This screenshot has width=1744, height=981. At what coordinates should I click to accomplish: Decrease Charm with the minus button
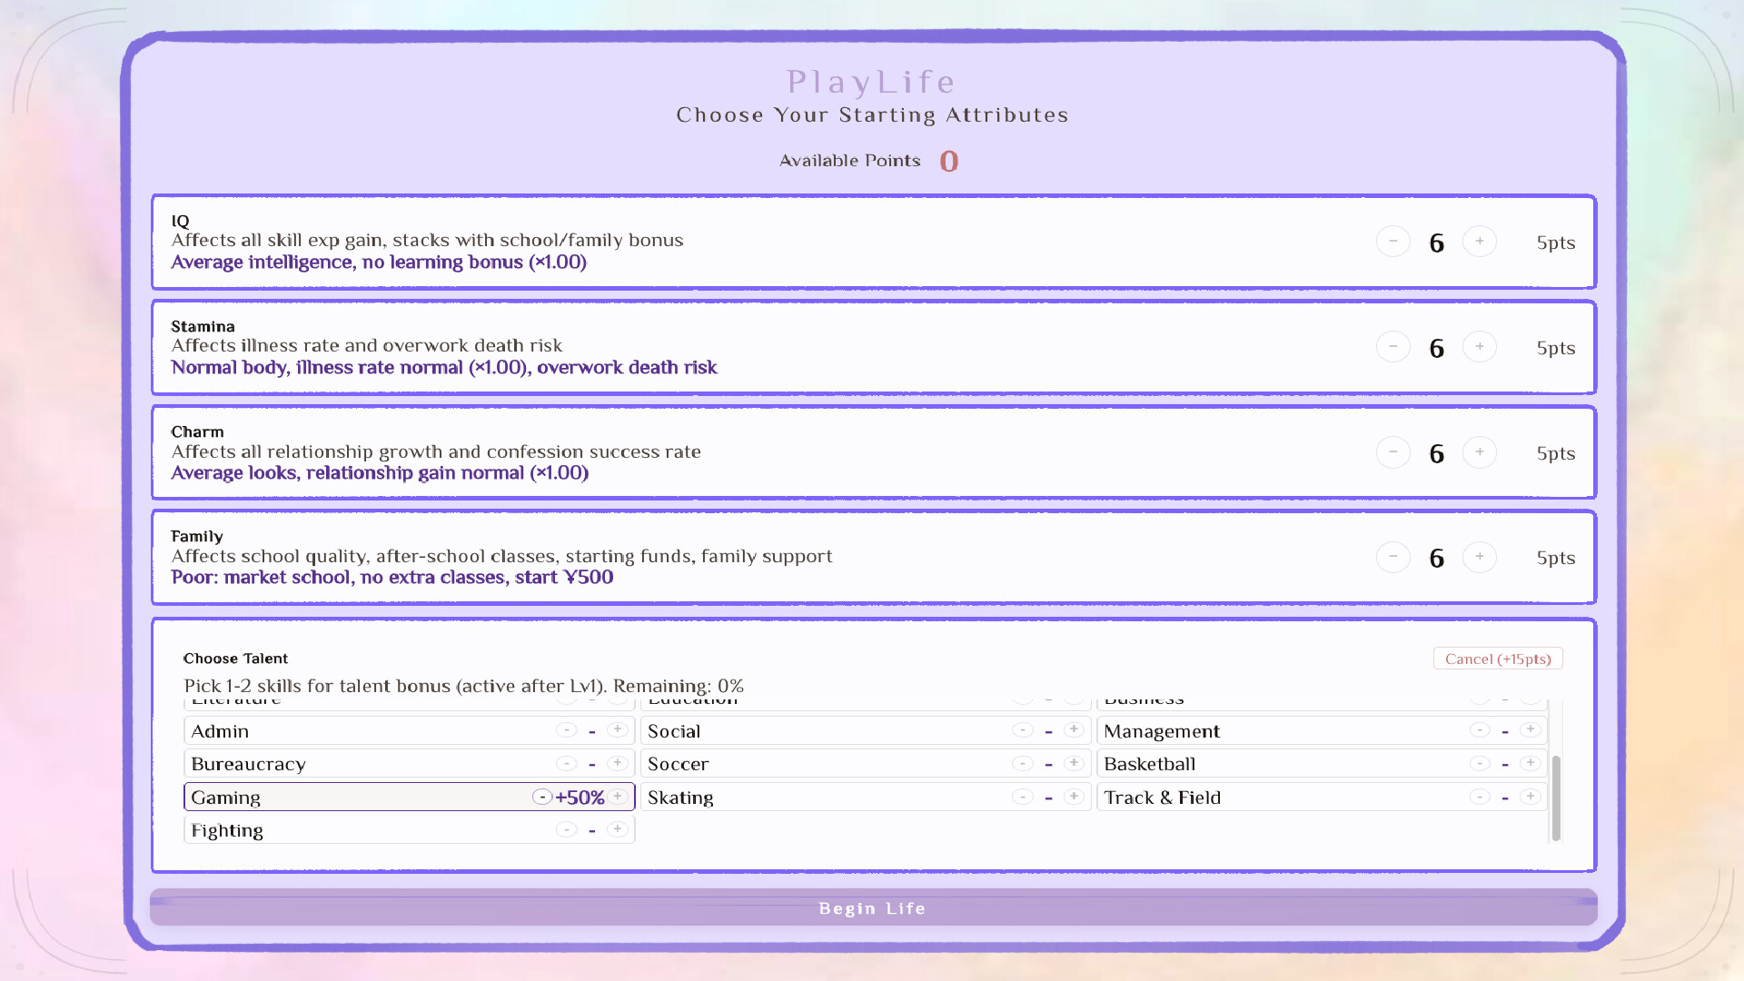[1392, 452]
